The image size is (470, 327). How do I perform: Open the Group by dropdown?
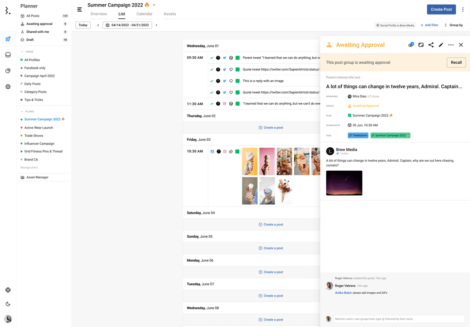coord(454,25)
